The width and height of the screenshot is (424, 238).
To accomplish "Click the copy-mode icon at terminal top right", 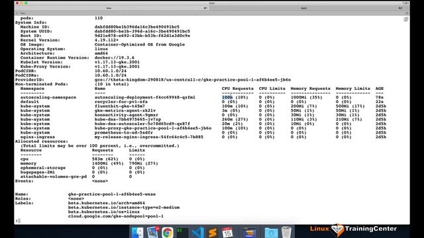I will tap(405, 19).
